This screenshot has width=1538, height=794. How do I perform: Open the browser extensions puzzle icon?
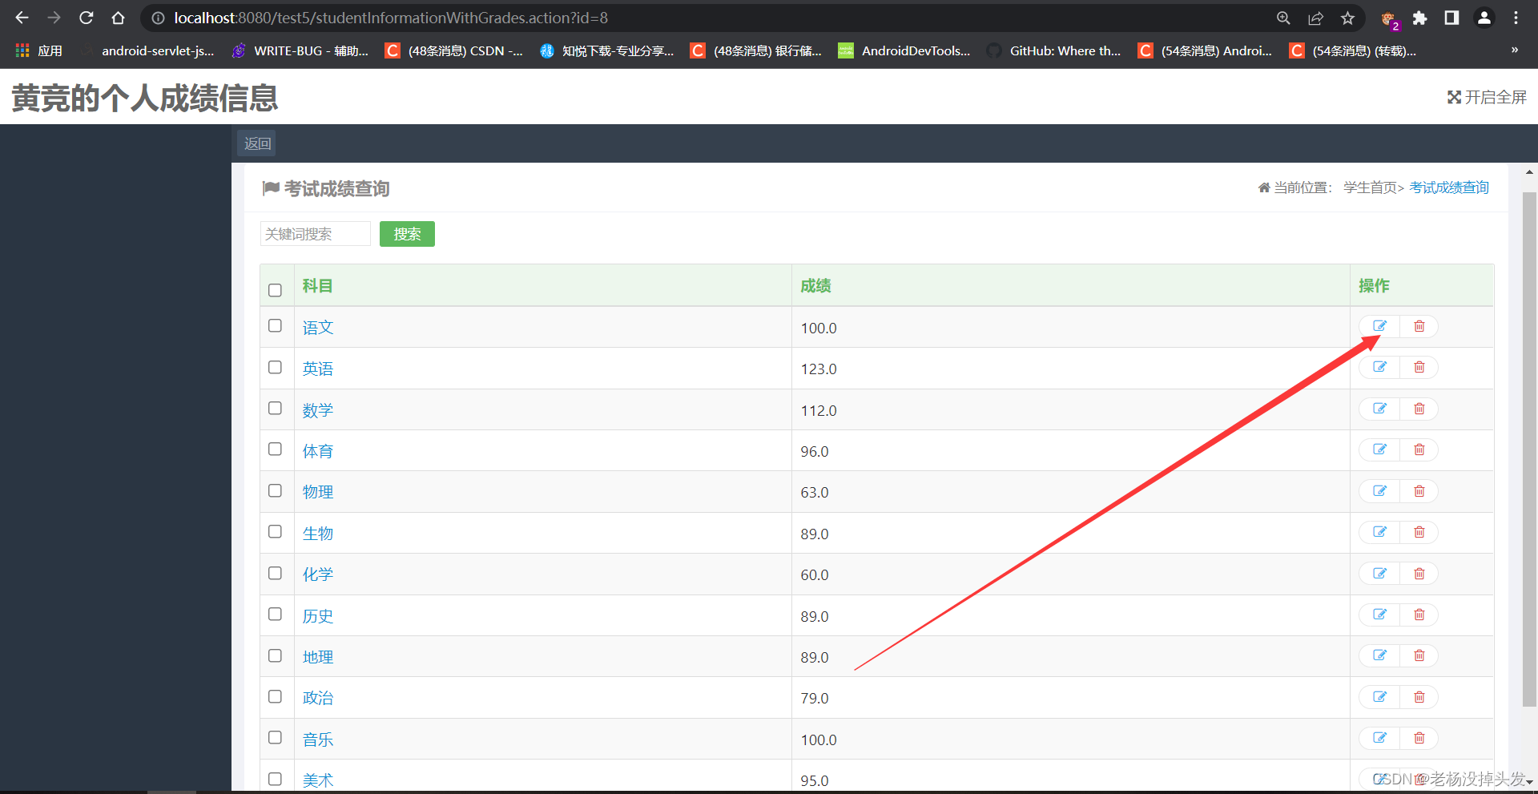1420,18
